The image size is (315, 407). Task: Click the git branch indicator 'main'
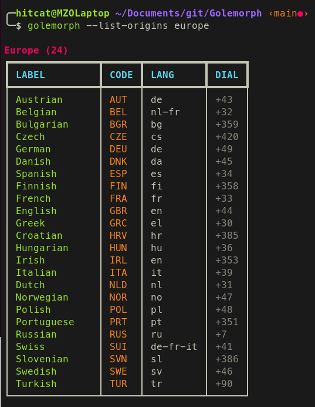[286, 14]
